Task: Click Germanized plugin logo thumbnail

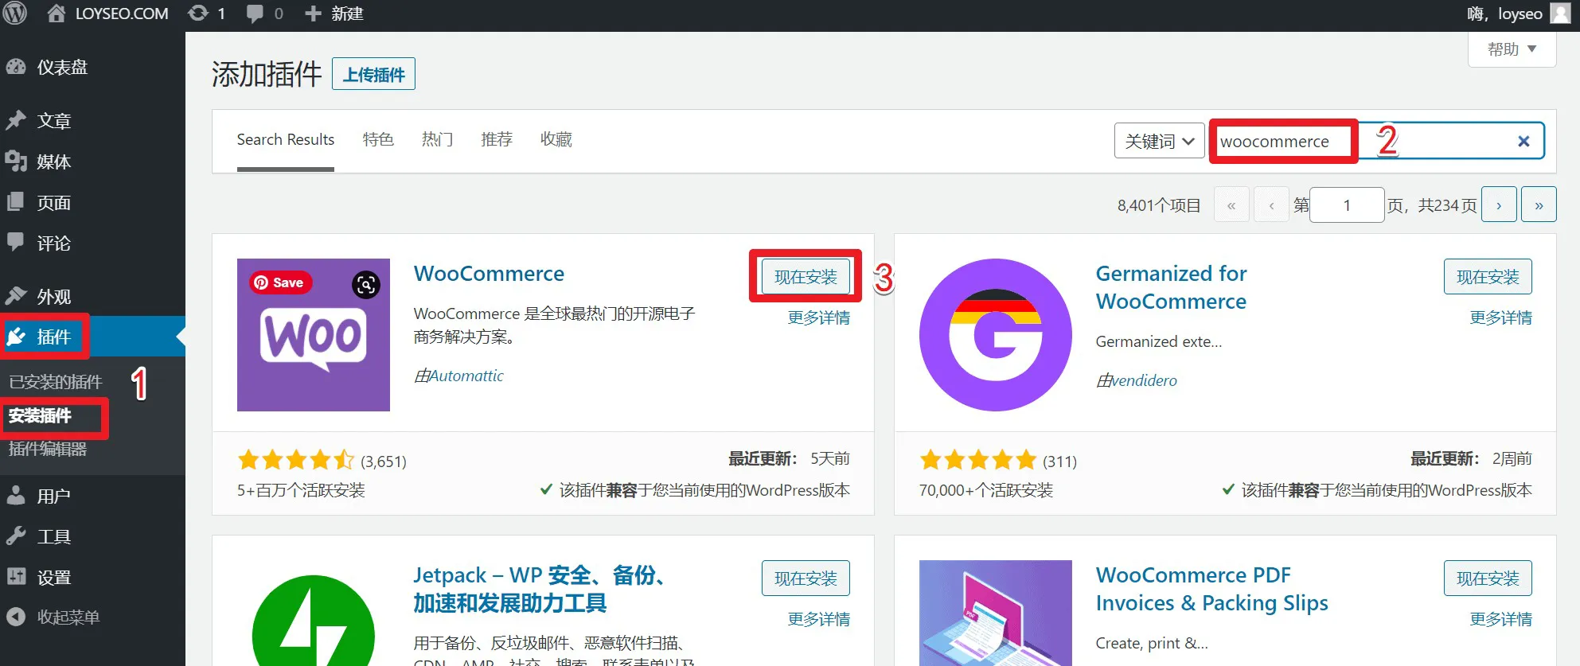Action: coord(996,335)
